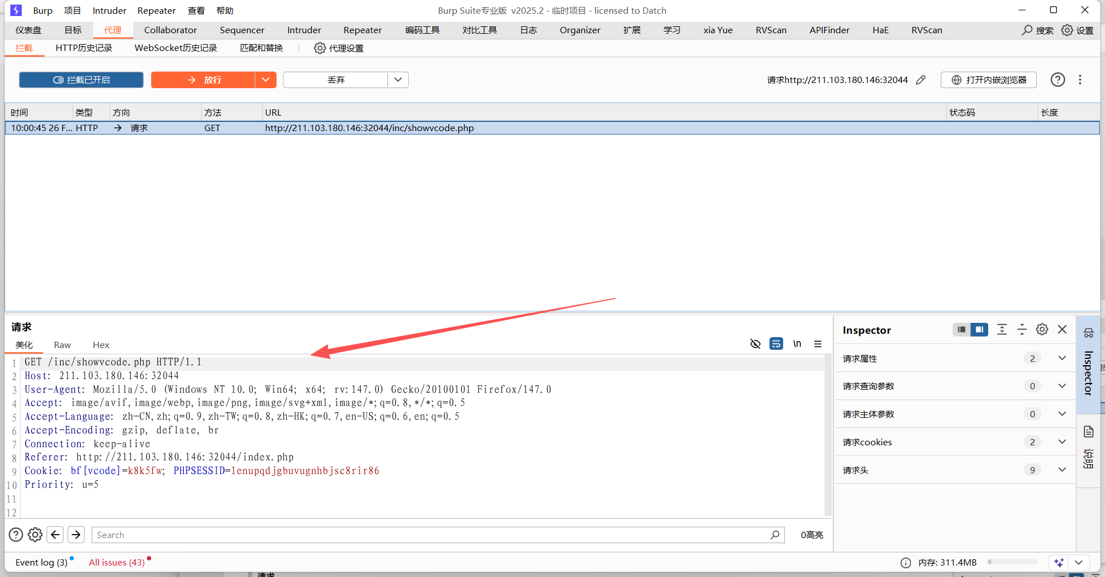Toggle the \n show newlines button

(797, 344)
